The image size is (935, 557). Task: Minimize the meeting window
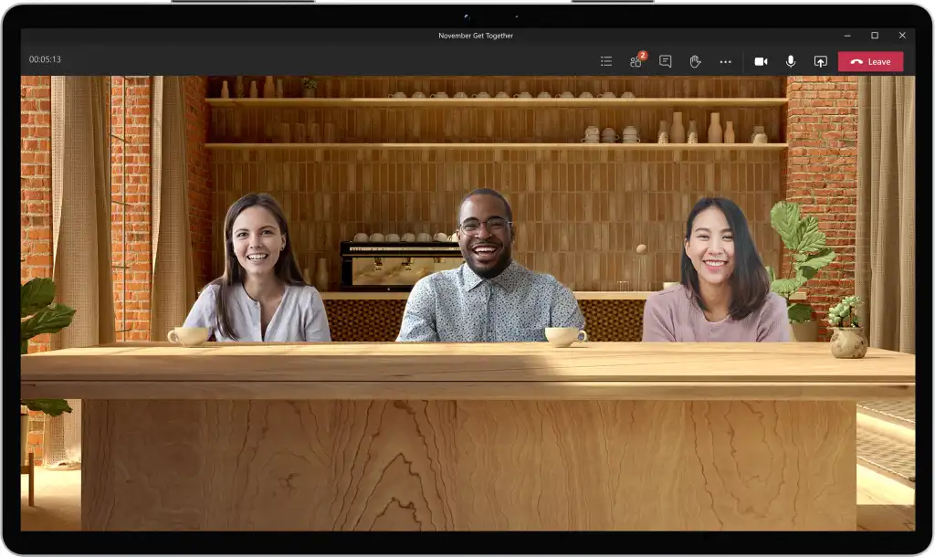(x=847, y=36)
